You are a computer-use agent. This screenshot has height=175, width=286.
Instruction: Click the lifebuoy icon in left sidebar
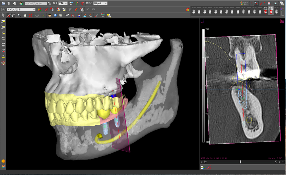pos(3,63)
